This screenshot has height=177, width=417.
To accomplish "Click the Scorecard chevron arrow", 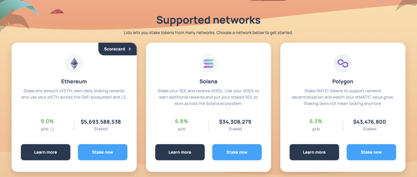I will point(130,49).
